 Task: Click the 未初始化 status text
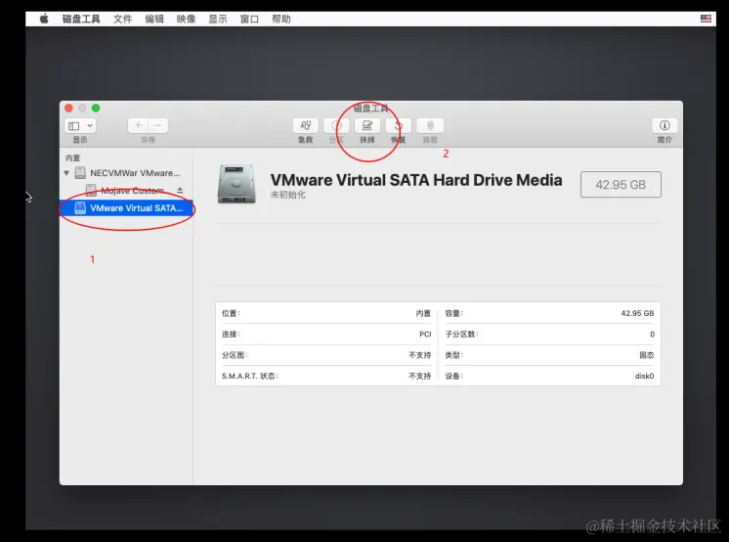point(287,195)
